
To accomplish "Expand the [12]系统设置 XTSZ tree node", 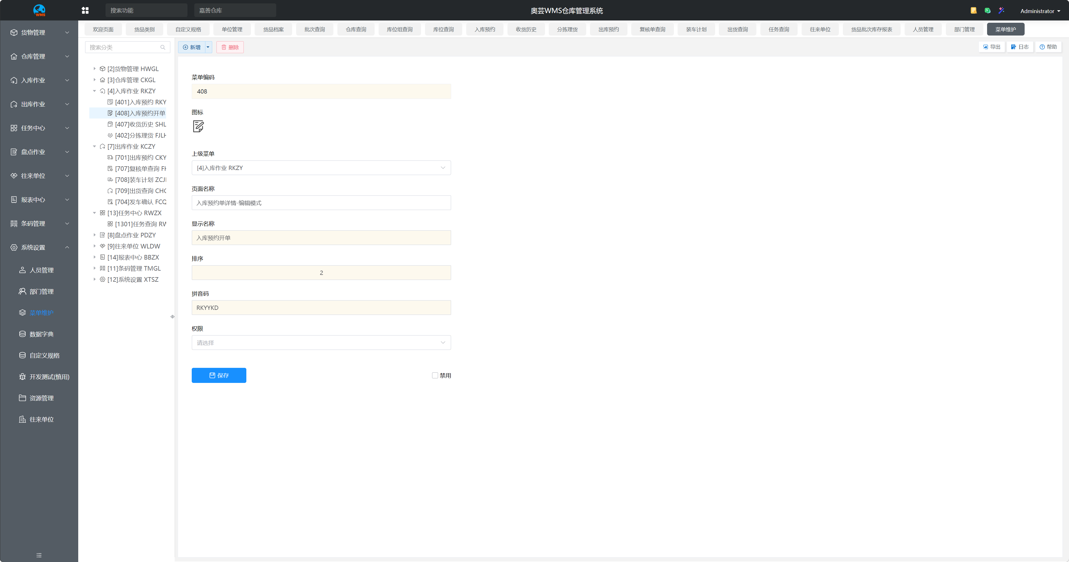I will [x=95, y=279].
